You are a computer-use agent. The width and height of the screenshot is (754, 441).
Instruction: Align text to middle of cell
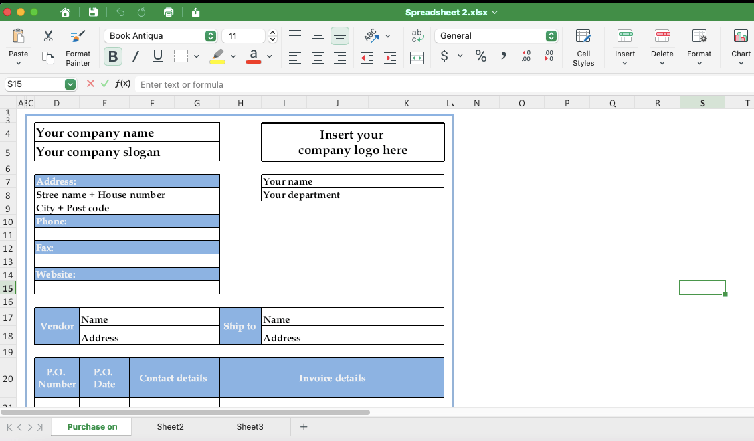pos(318,36)
